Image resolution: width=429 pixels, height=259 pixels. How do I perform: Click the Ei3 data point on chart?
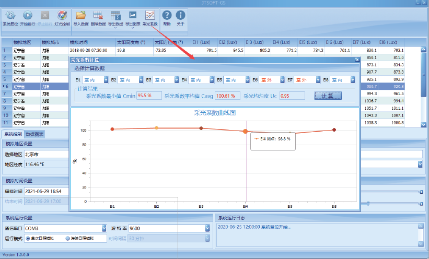[x=201, y=128]
